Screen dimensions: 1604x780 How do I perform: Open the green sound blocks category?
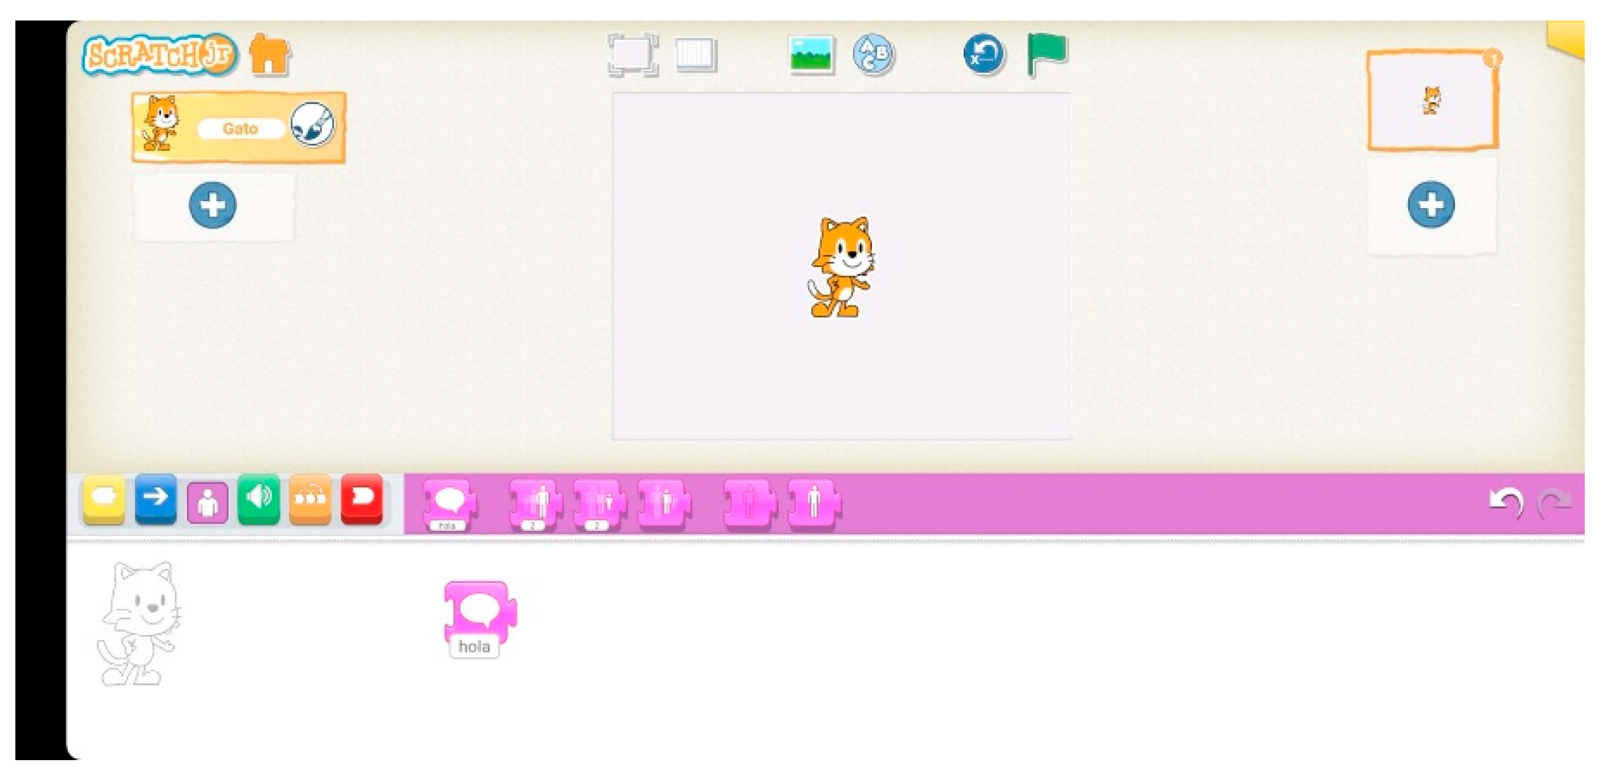click(259, 500)
